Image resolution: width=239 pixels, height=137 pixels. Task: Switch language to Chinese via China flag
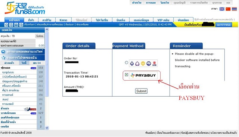(228, 9)
